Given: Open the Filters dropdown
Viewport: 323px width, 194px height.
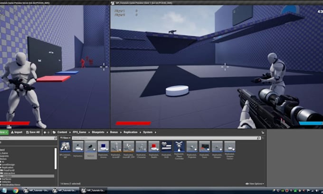Looking at the screenshot, I should (x=65, y=138).
